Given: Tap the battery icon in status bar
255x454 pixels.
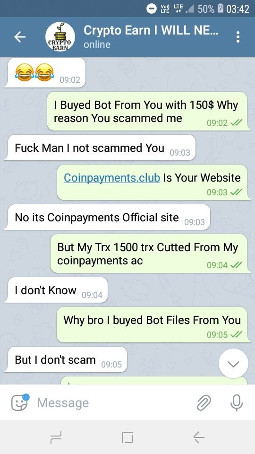Looking at the screenshot, I should coord(221,9).
